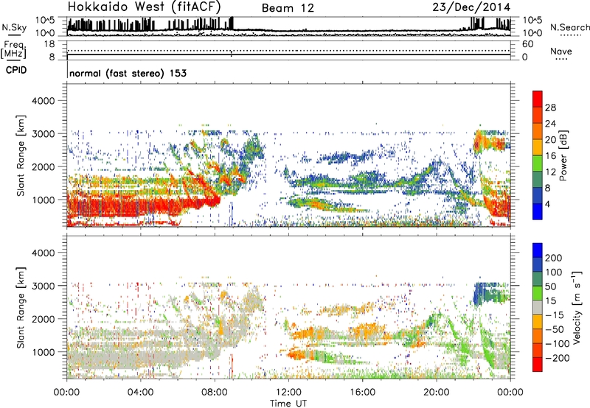
Task: Click the red strong-power band before 08:00
Action: point(143,205)
